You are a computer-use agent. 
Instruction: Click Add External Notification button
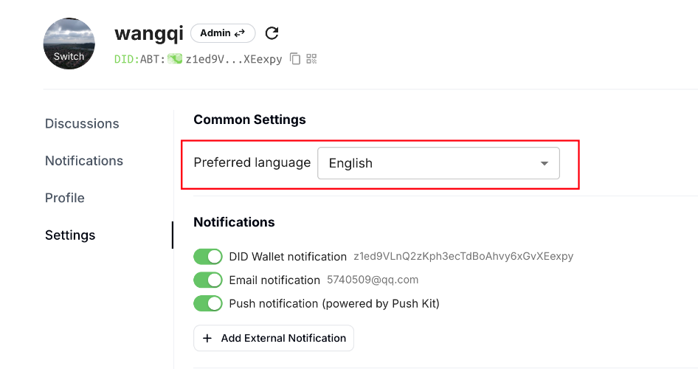coord(274,338)
